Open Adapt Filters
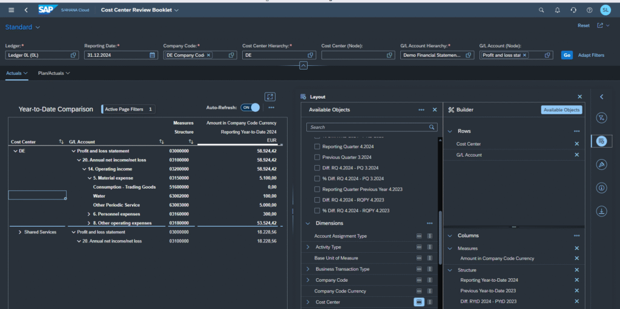The width and height of the screenshot is (620, 309). [591, 55]
